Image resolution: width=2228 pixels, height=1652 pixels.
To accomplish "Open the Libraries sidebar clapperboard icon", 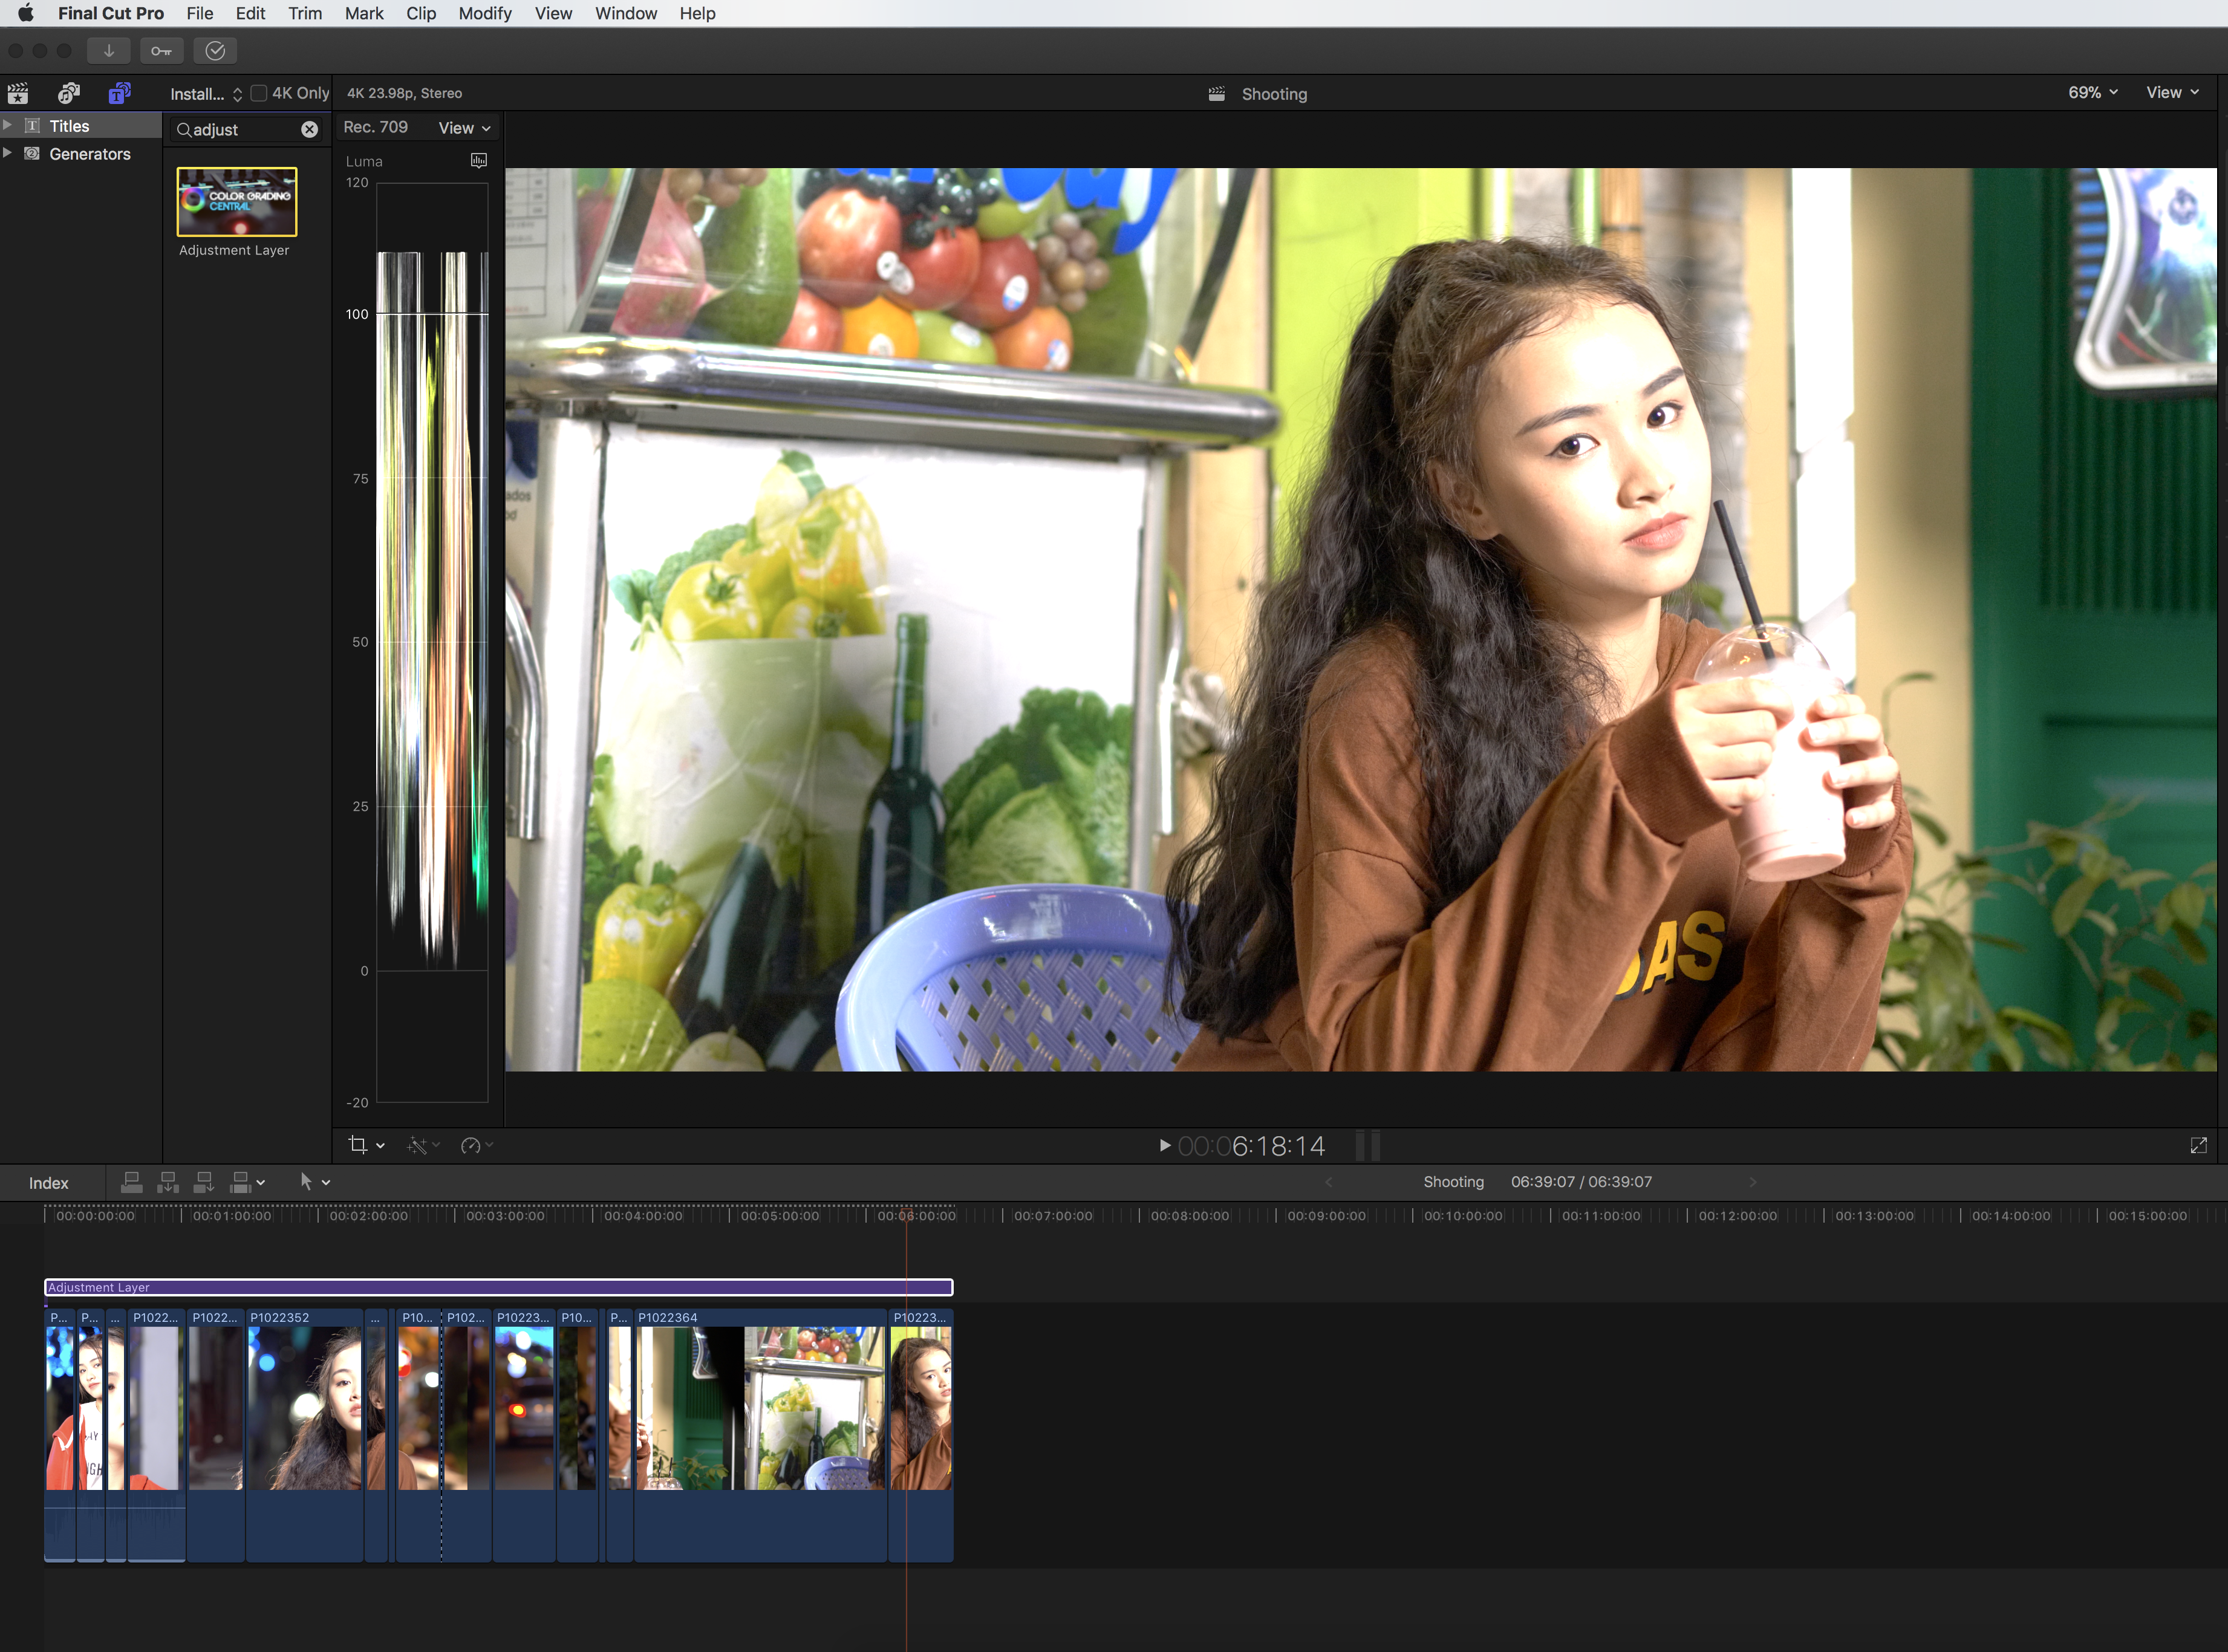I will point(18,94).
